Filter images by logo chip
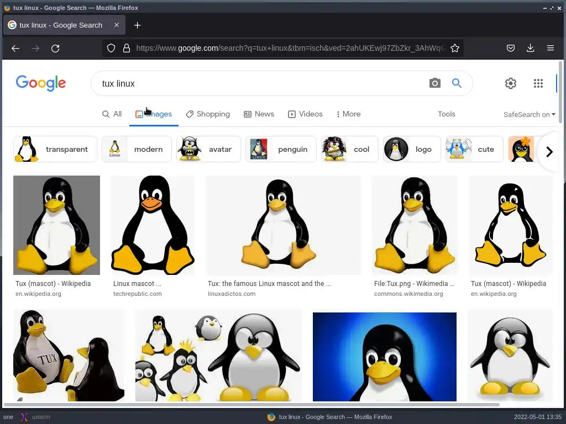The height and width of the screenshot is (424, 566). pyautogui.click(x=412, y=149)
